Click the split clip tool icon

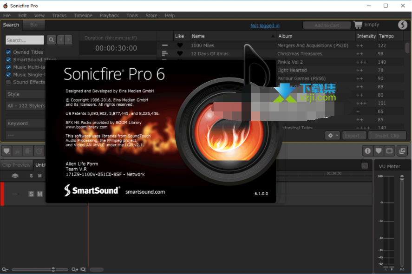[x=28, y=151]
